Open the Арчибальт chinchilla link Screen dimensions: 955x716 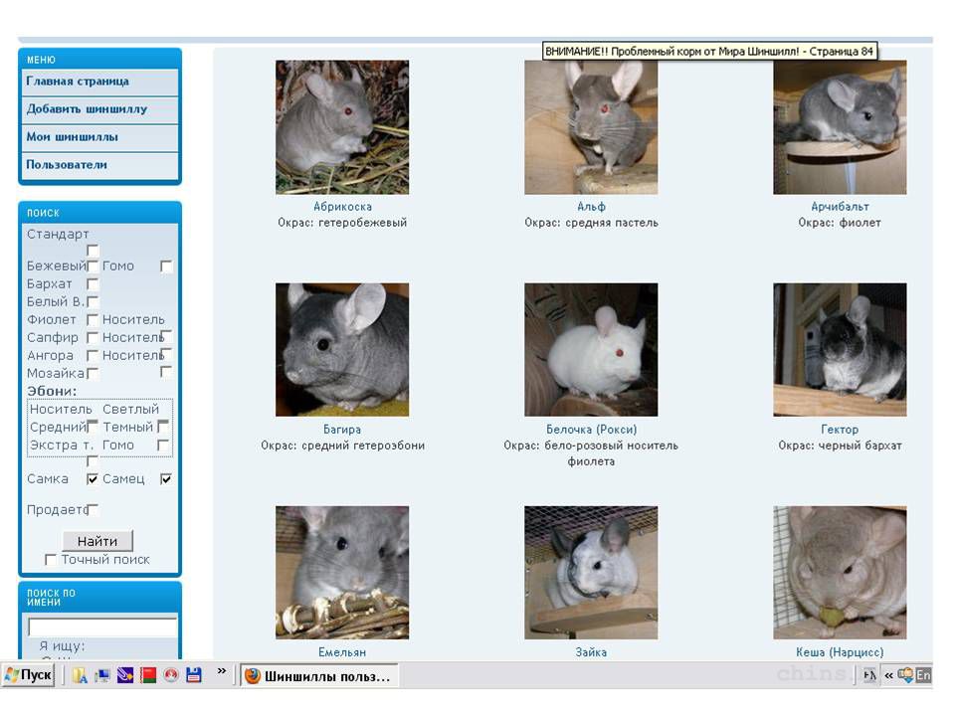pos(840,207)
